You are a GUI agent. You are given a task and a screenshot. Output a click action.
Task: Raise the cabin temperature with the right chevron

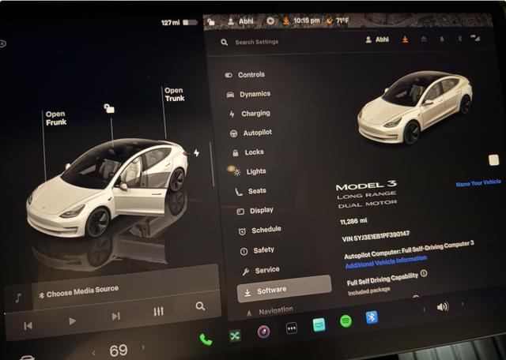[143, 347]
